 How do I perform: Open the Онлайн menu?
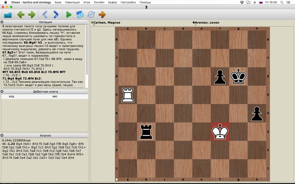(99, 2)
